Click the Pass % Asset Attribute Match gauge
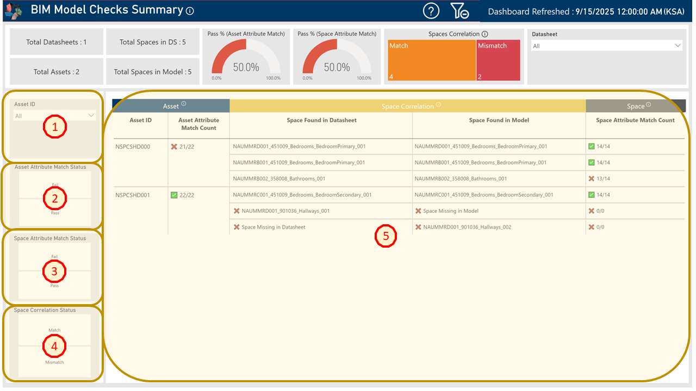Viewport: 696px width, 391px height. 246,61
